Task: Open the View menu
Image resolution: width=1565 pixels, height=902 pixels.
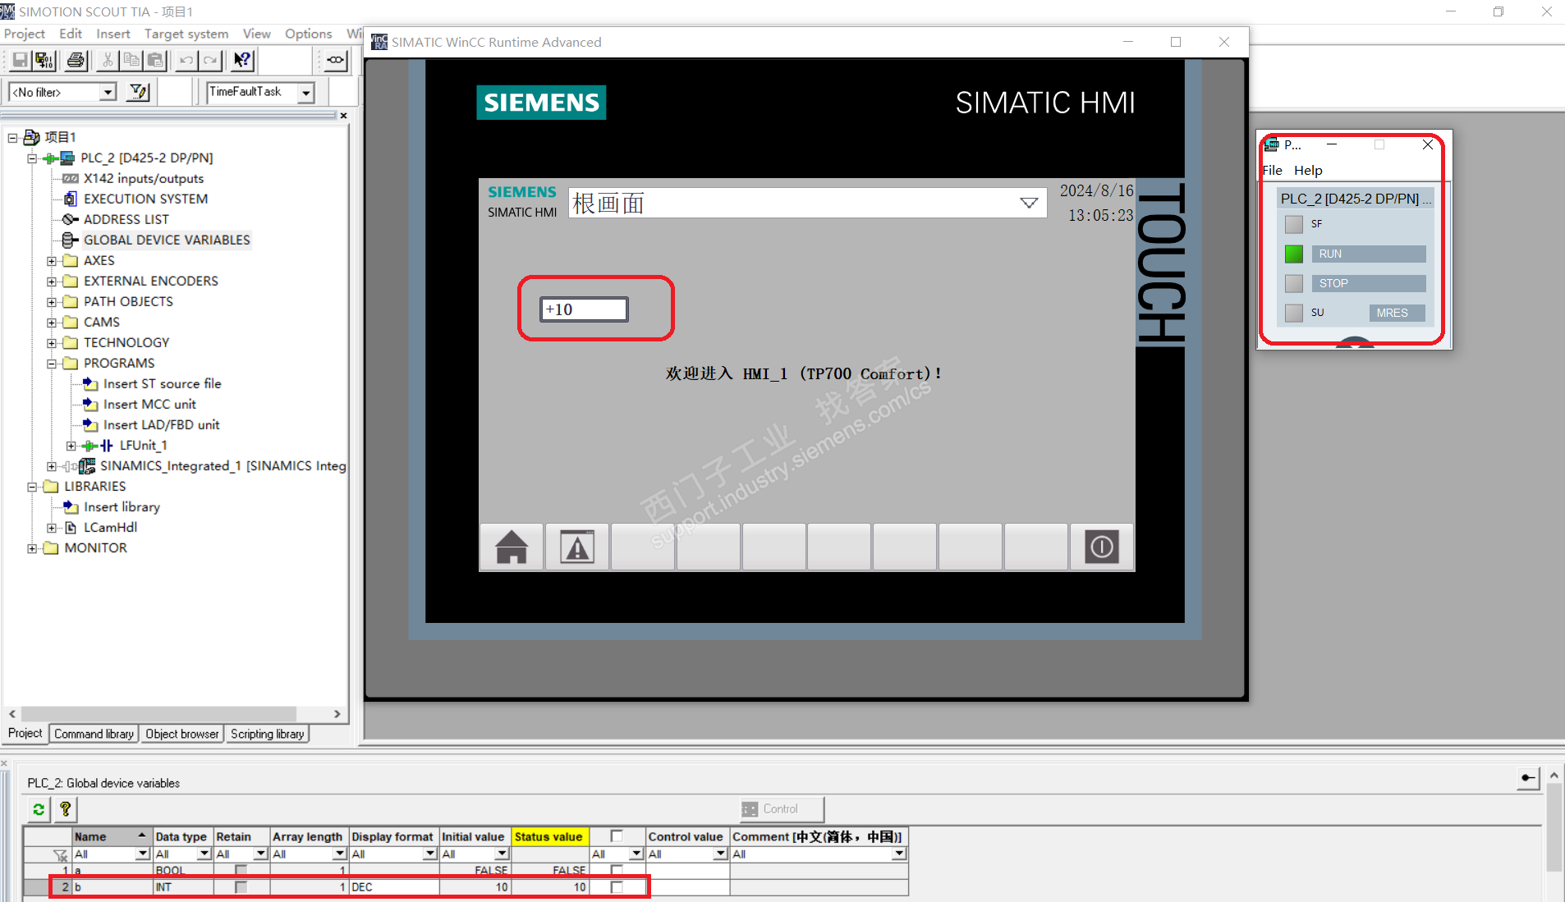Action: tap(257, 34)
